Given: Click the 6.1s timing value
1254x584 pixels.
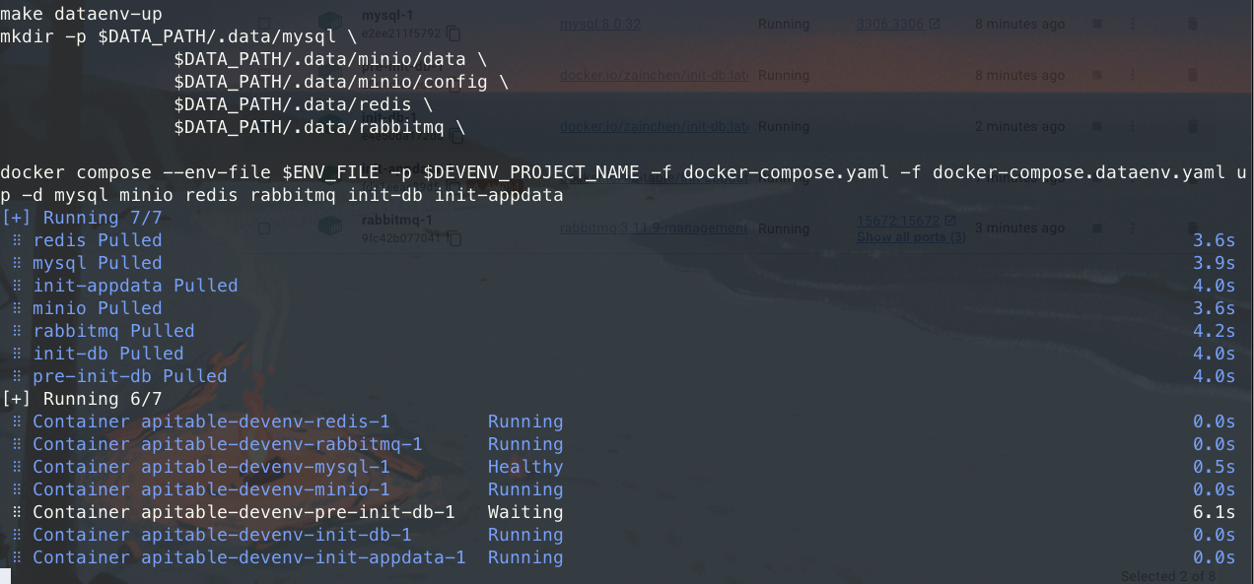Looking at the screenshot, I should [x=1214, y=512].
